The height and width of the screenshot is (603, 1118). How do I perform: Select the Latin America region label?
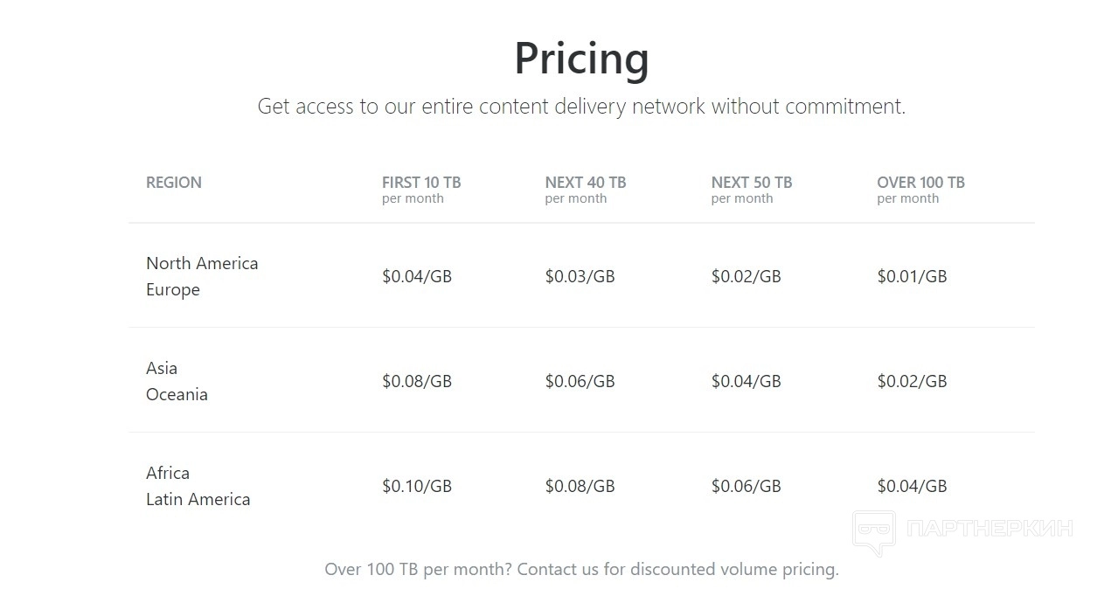coord(198,499)
